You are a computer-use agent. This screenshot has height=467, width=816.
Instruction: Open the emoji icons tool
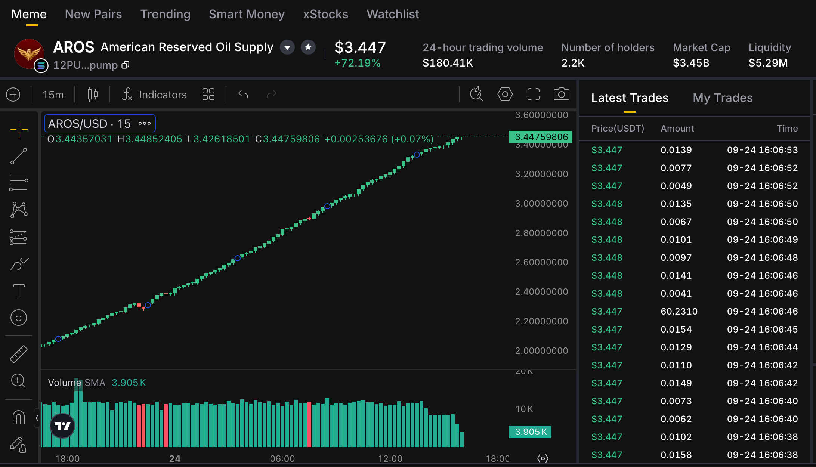coord(19,318)
